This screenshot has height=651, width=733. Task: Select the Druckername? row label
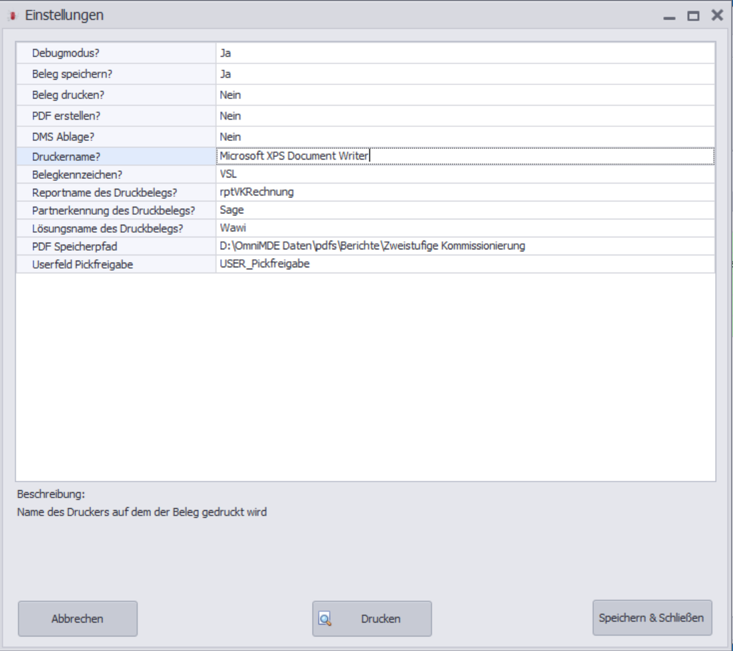click(x=116, y=156)
